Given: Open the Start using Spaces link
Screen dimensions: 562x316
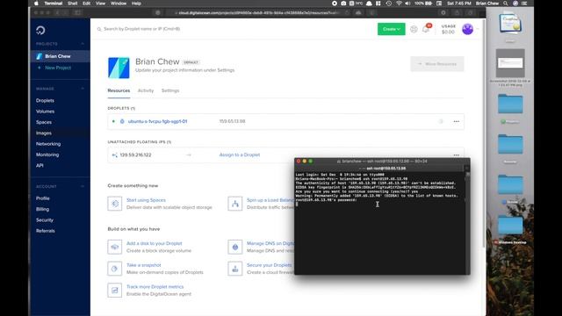Looking at the screenshot, I should tap(146, 200).
